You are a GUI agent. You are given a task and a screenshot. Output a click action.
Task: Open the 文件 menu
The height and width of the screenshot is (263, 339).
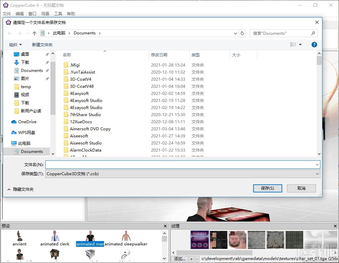(7, 14)
